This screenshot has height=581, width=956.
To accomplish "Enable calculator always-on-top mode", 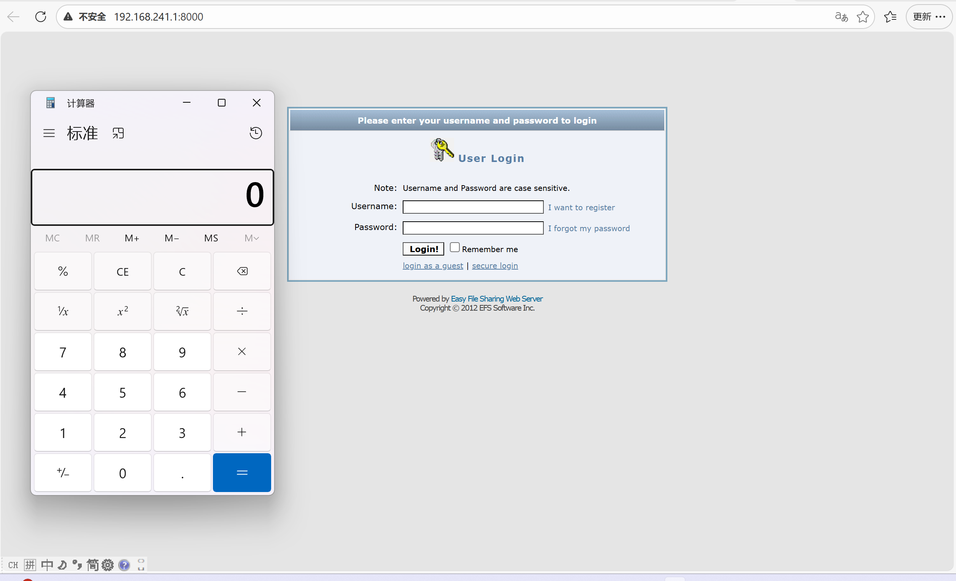I will click(118, 133).
